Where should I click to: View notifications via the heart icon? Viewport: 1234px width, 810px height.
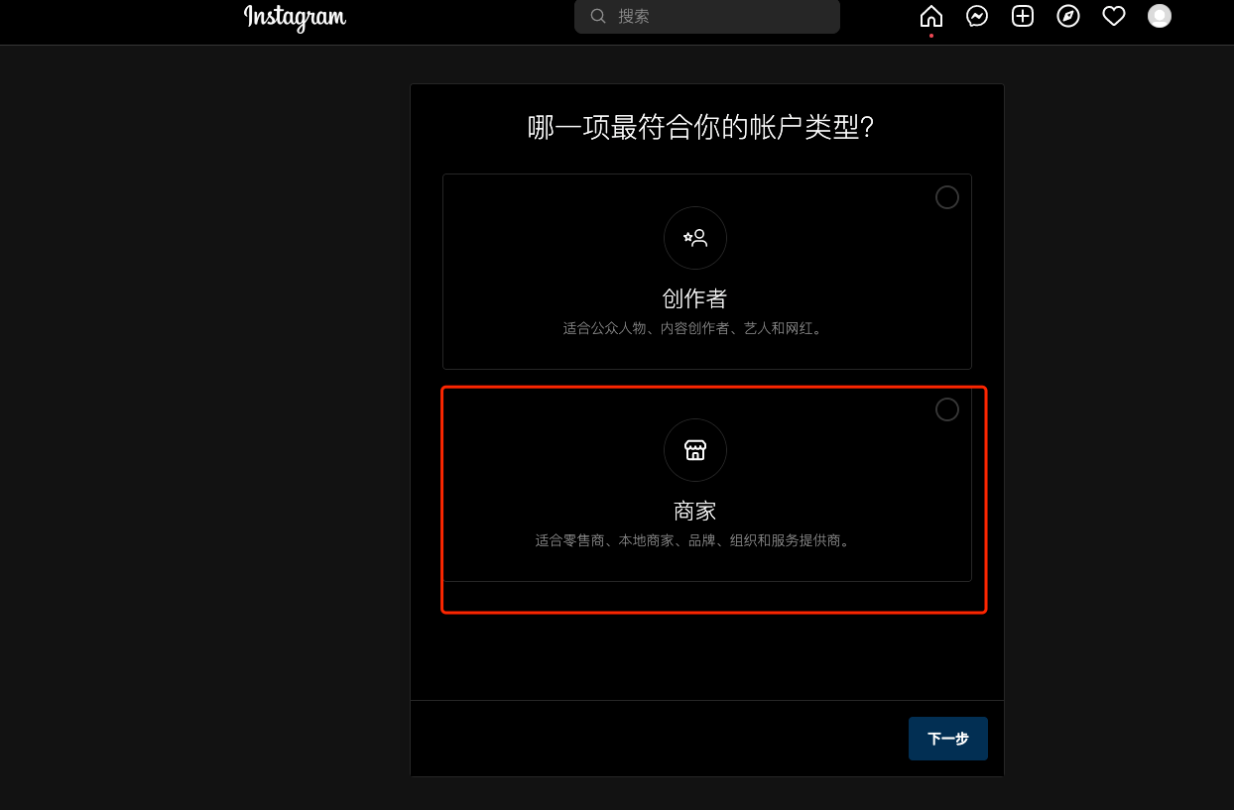1114,16
